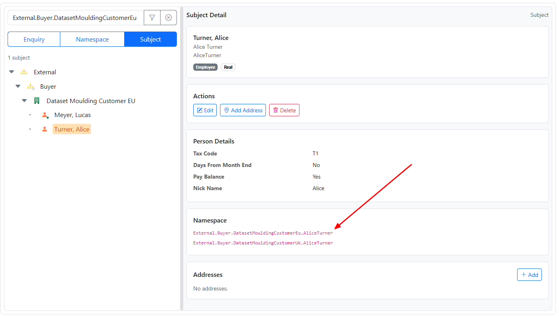Click the 1 subject count text
Viewport: 559px width, 316px height.
19,58
